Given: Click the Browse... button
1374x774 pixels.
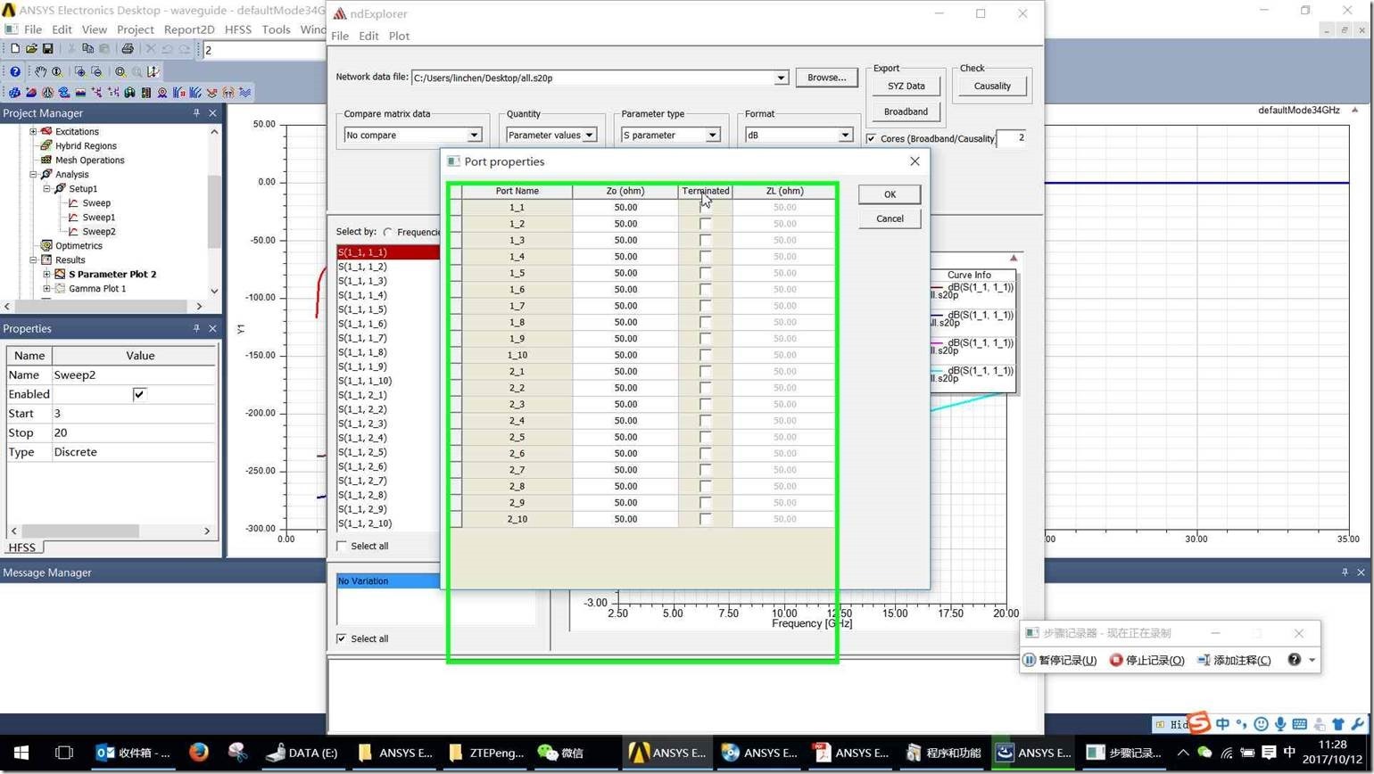Looking at the screenshot, I should point(826,78).
